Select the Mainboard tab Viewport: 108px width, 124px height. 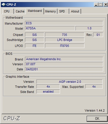[35, 11]
